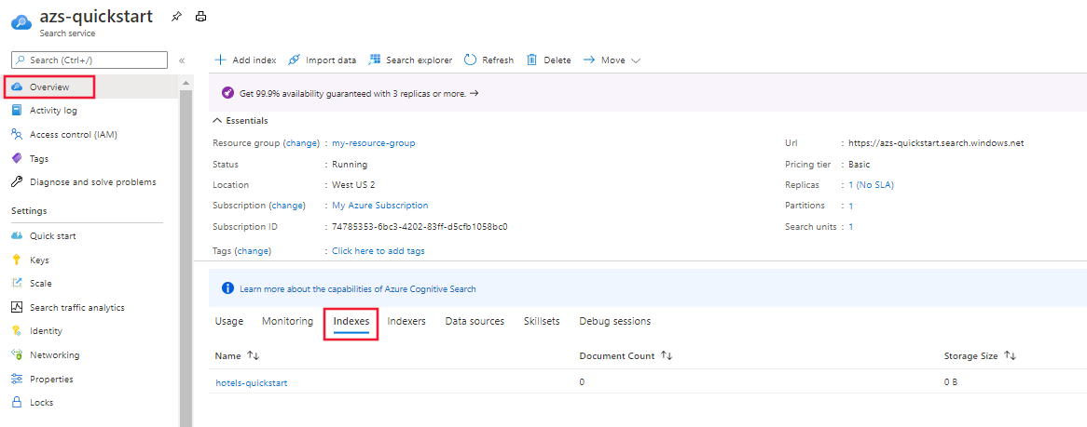Sort by Name column arrows
The width and height of the screenshot is (1087, 427).
tap(253, 355)
